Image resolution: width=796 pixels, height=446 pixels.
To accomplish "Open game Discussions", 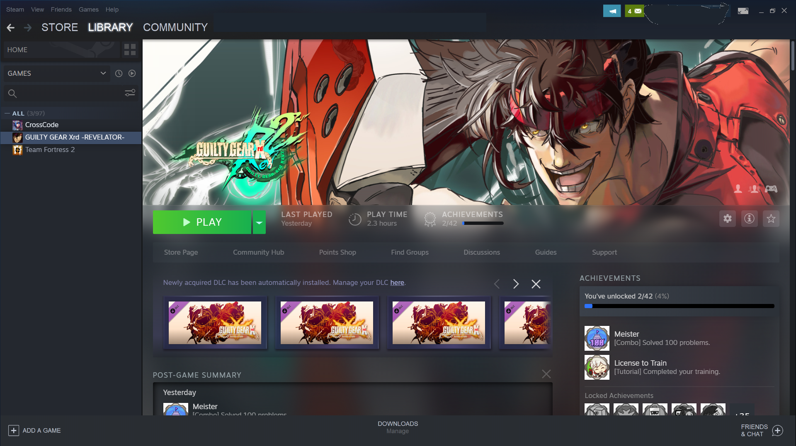I will [x=482, y=252].
